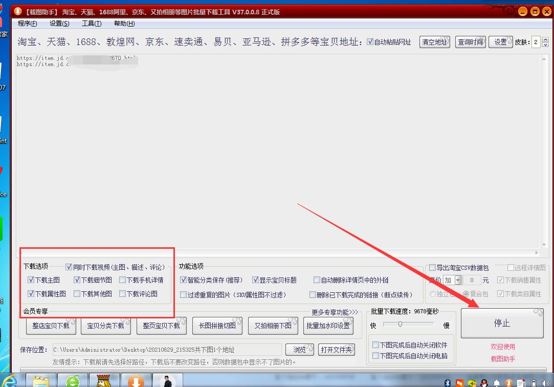Viewport: 554px width, 387px height.
Task: Click the 打开文件夹 button
Action: [x=337, y=350]
